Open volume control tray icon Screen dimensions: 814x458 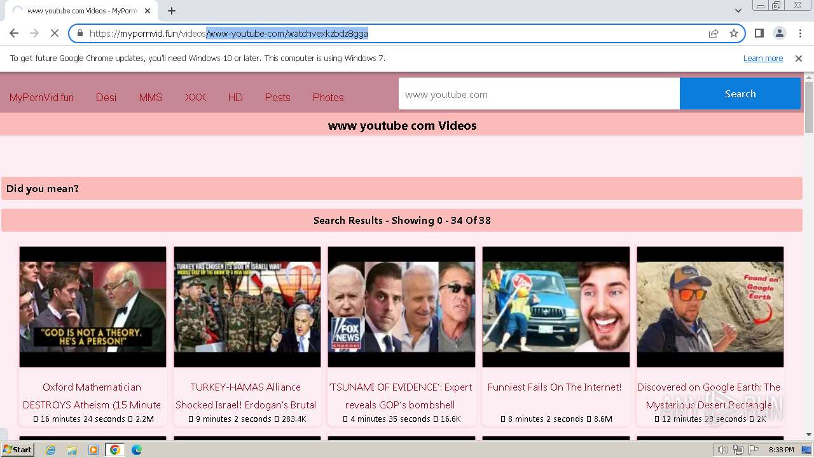tap(723, 450)
